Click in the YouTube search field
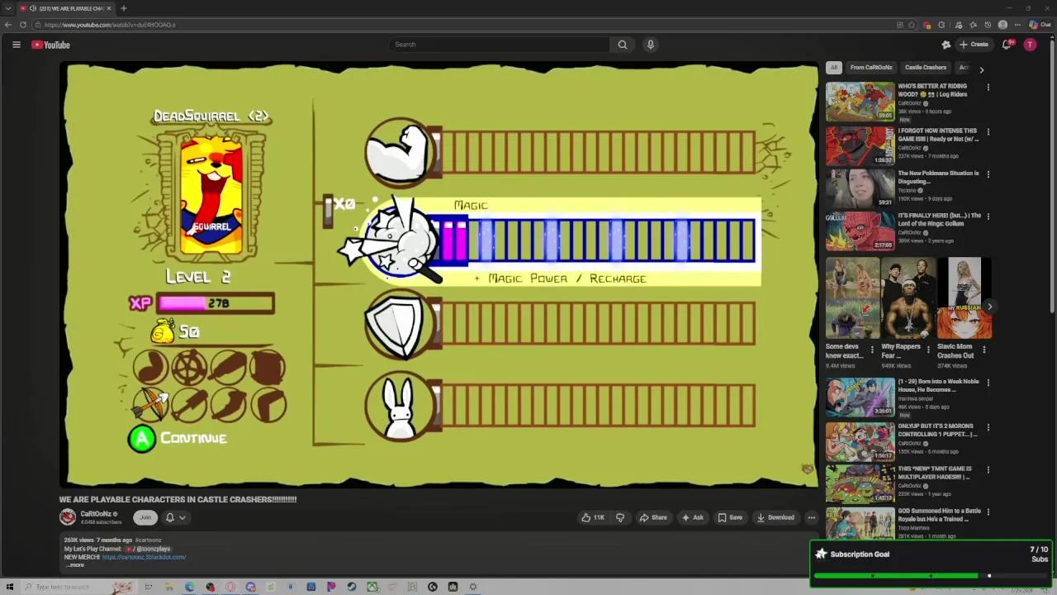 [x=499, y=45]
